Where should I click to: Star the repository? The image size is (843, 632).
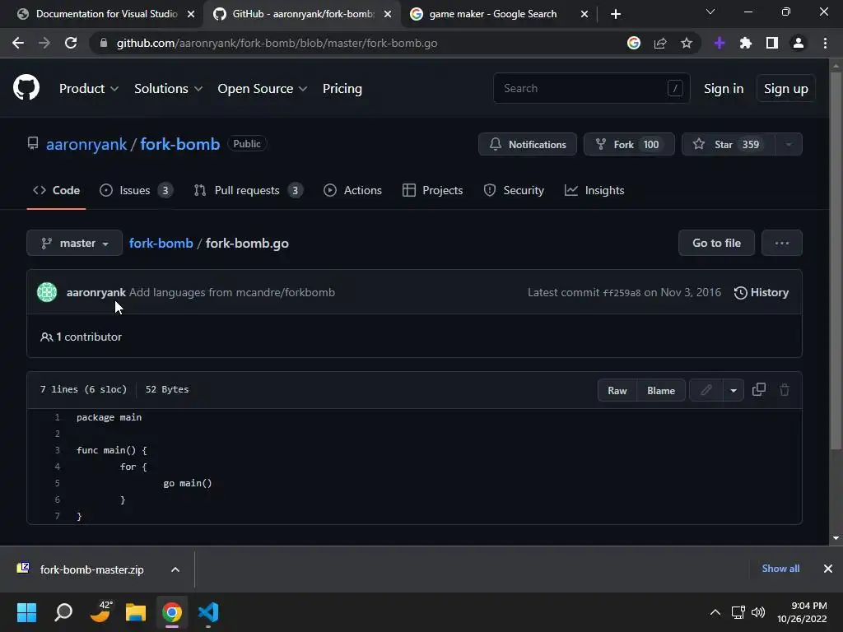coord(728,144)
